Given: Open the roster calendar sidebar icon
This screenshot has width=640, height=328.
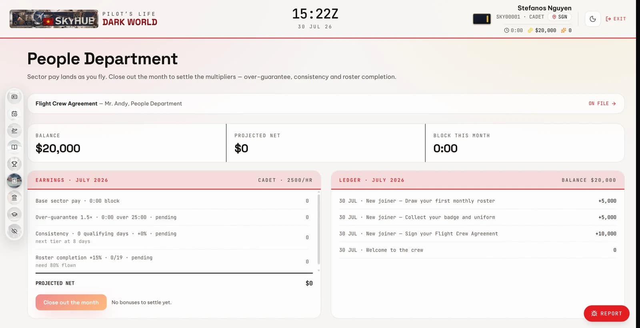Looking at the screenshot, I should tap(14, 114).
